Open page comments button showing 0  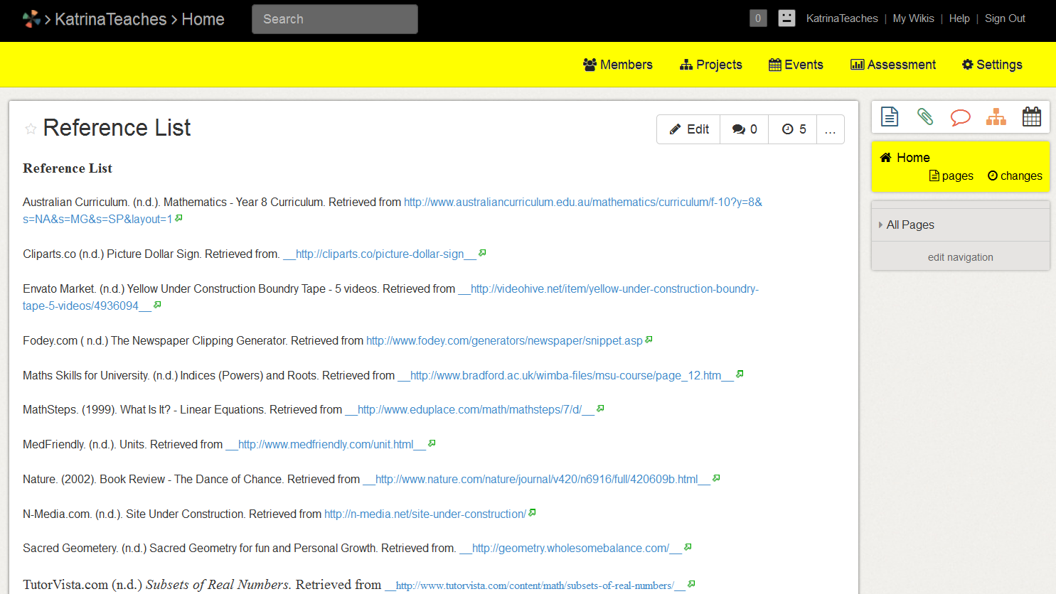coord(745,129)
